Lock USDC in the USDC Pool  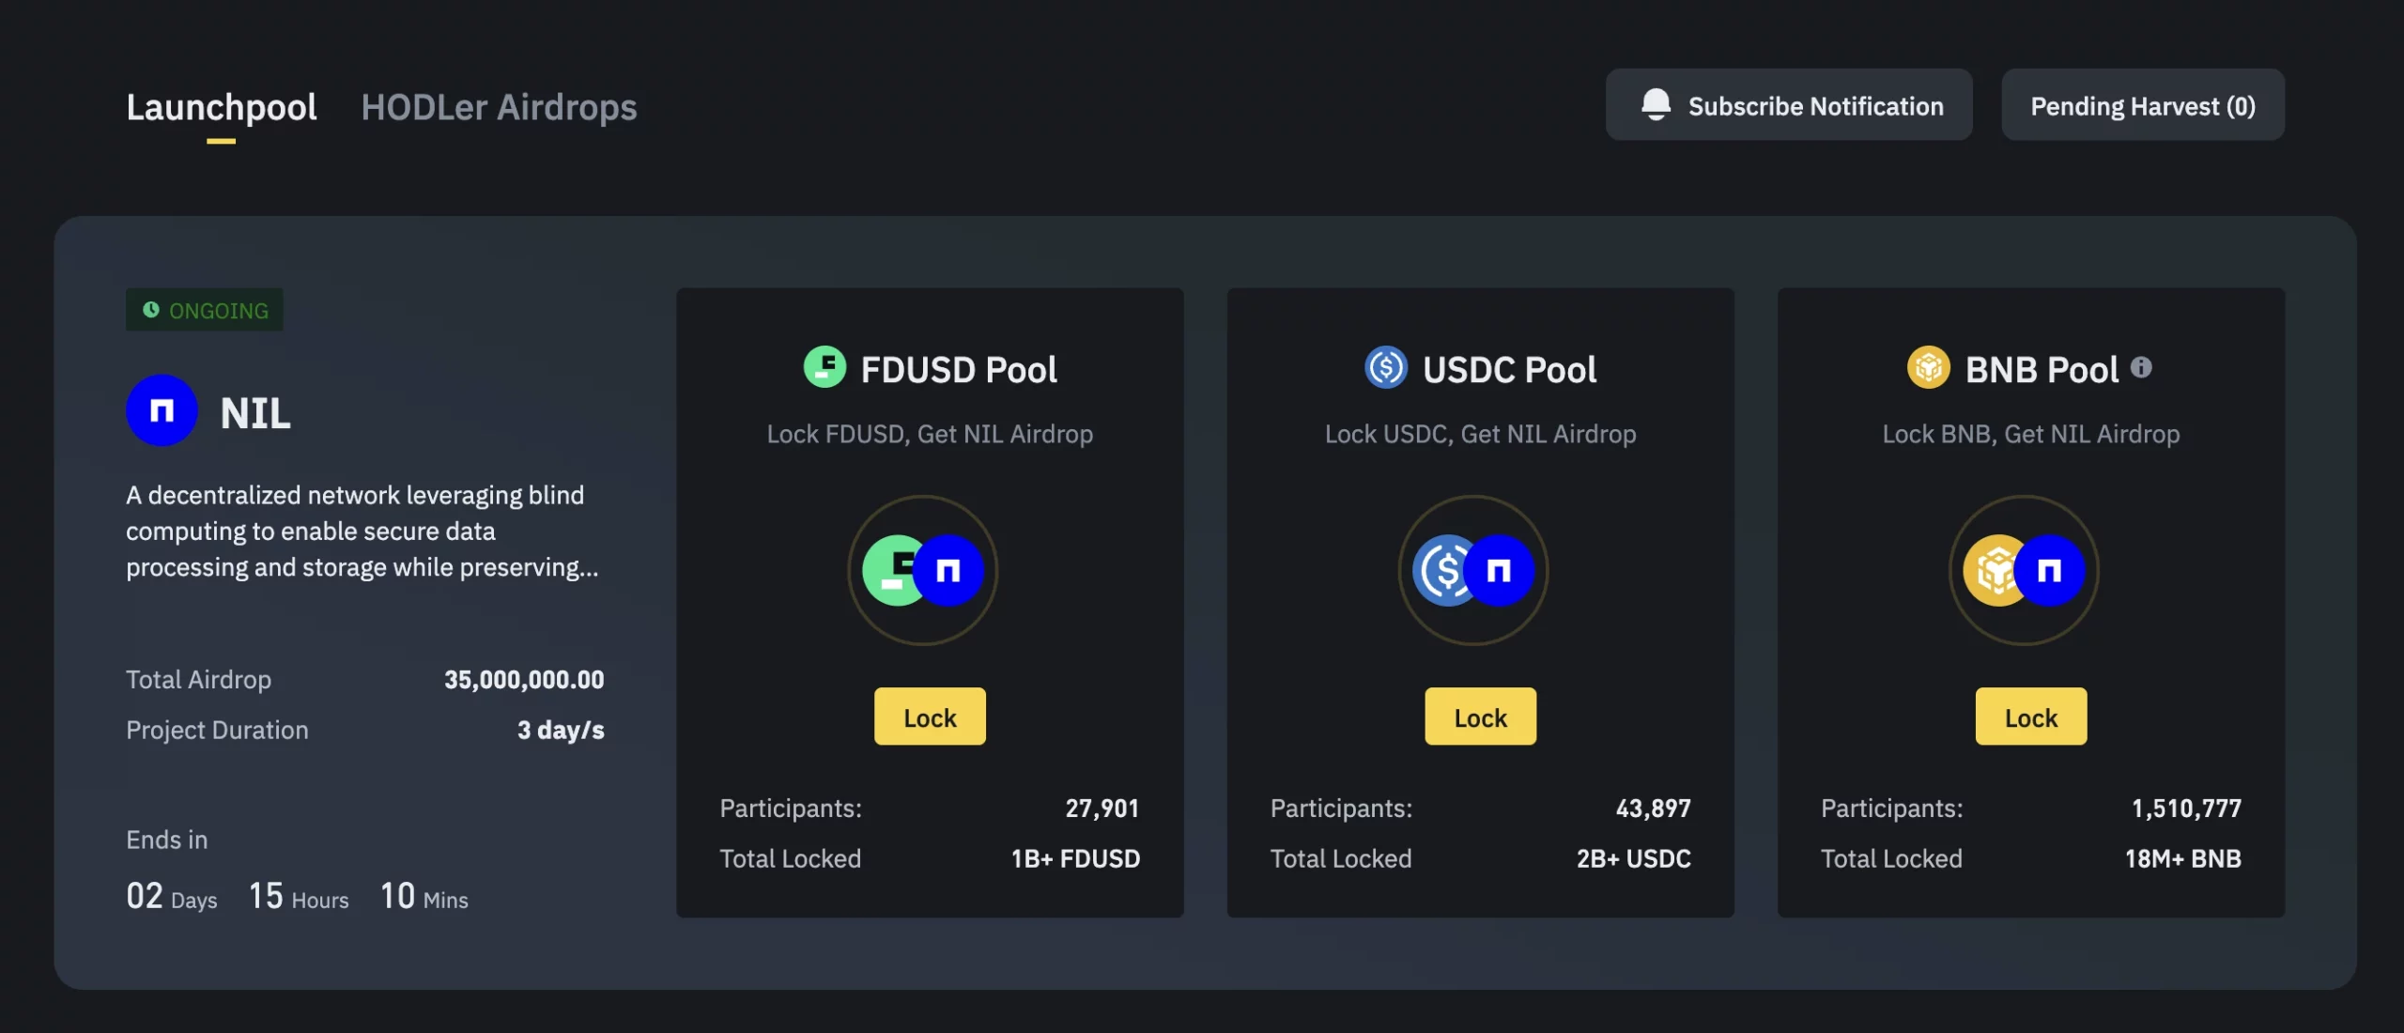point(1480,717)
